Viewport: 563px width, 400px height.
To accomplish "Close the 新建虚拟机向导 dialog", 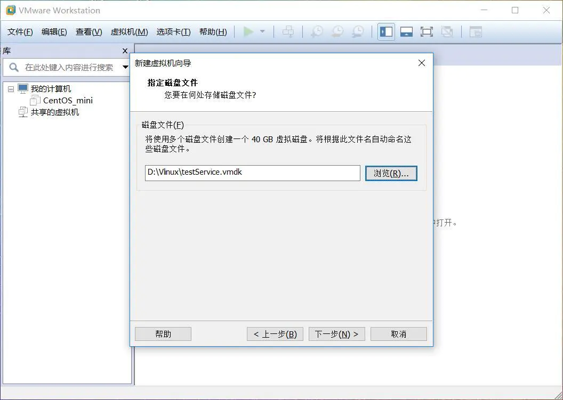I will [422, 63].
